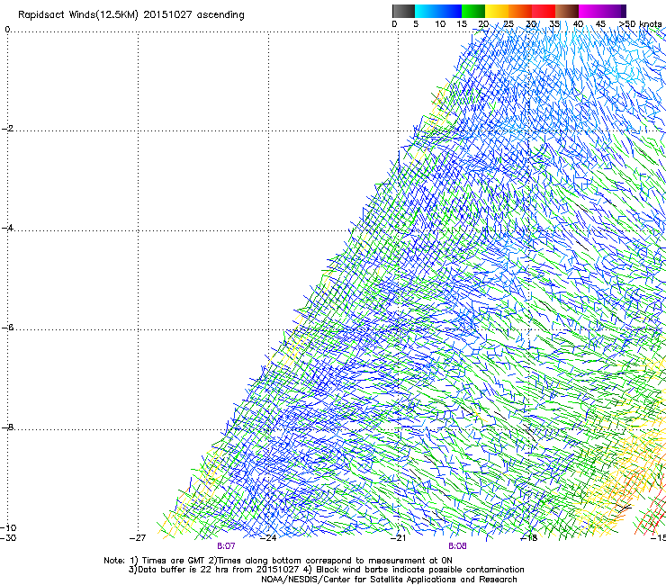
Task: Click the gray 0–5 knots legend segment
Action: pos(403,11)
